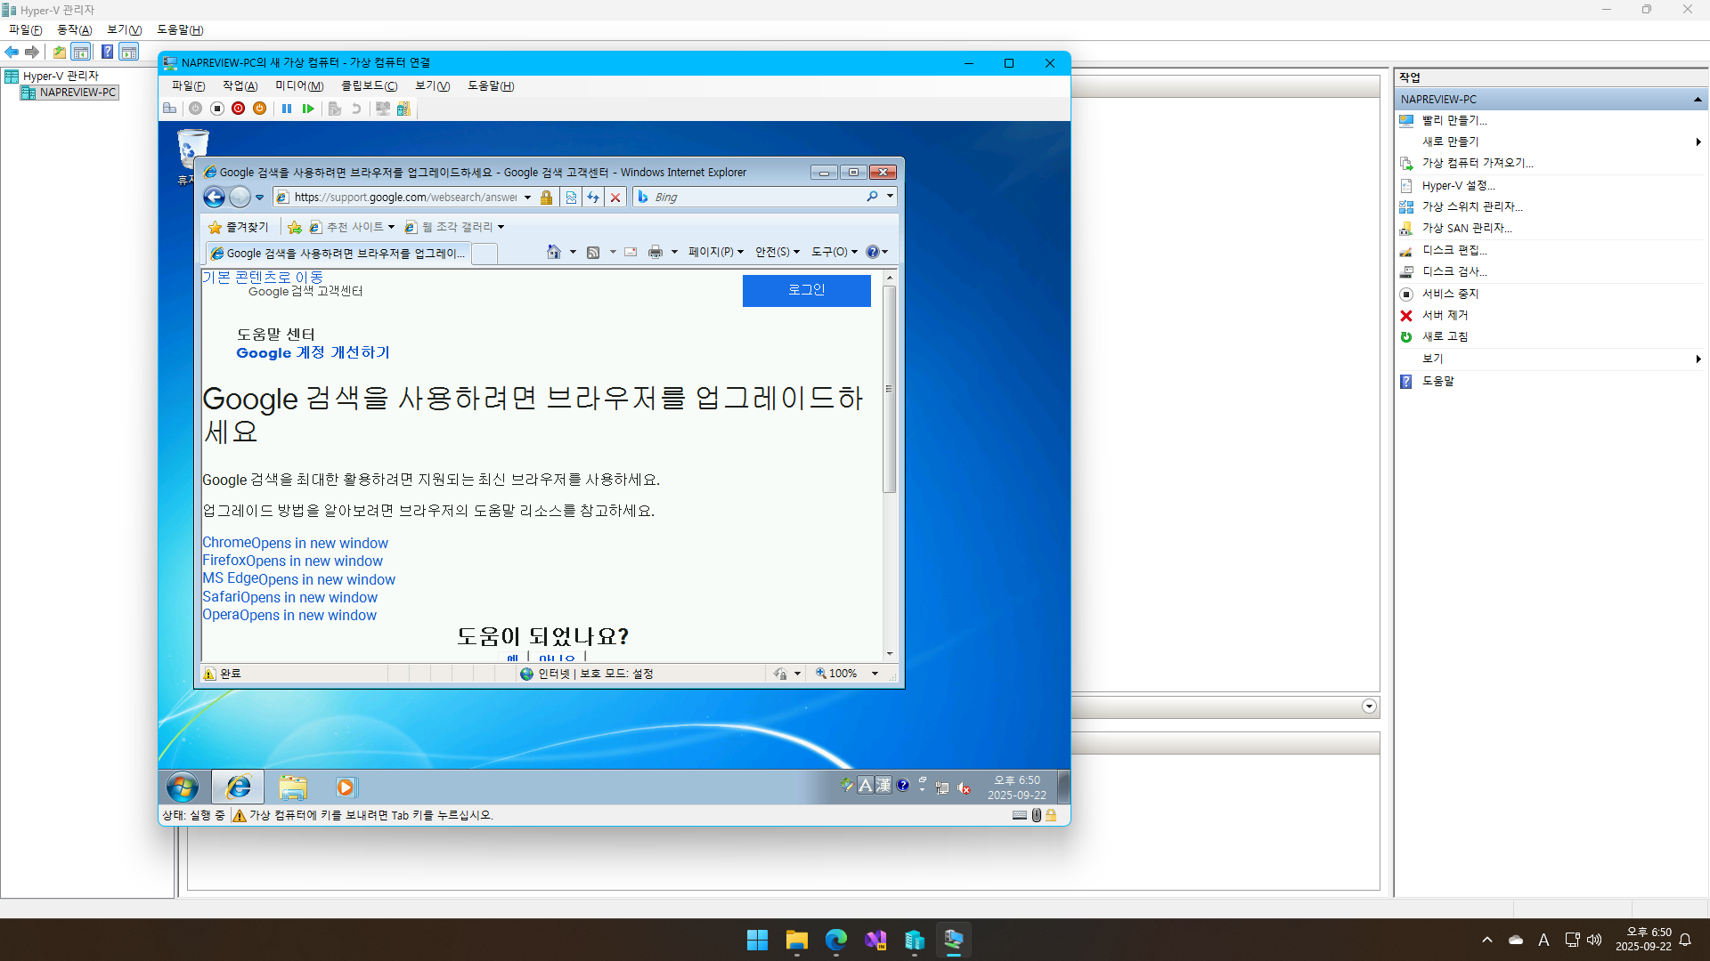Click the security lock icon in address bar

coord(547,197)
